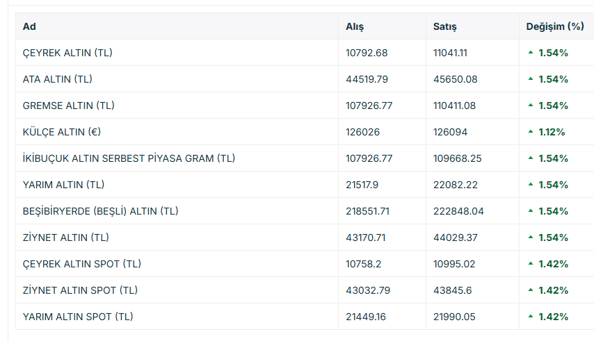Click sell price 22082.22
The width and height of the screenshot is (594, 341).
coord(456,185)
